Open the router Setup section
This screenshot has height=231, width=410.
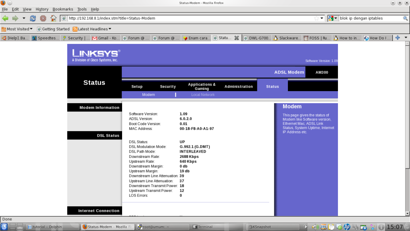pos(137,86)
